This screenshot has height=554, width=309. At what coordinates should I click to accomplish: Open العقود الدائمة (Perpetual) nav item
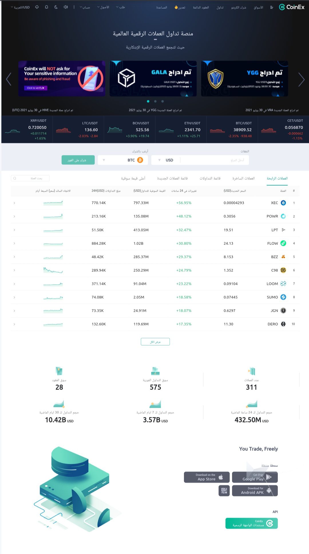[x=201, y=7]
